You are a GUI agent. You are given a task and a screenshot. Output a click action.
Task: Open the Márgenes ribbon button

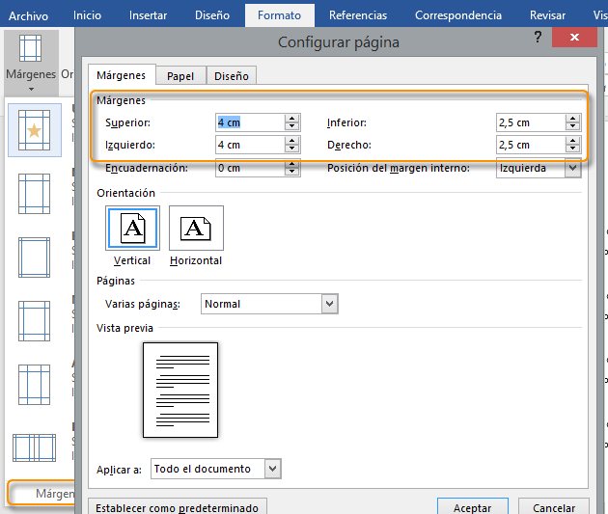(x=31, y=63)
